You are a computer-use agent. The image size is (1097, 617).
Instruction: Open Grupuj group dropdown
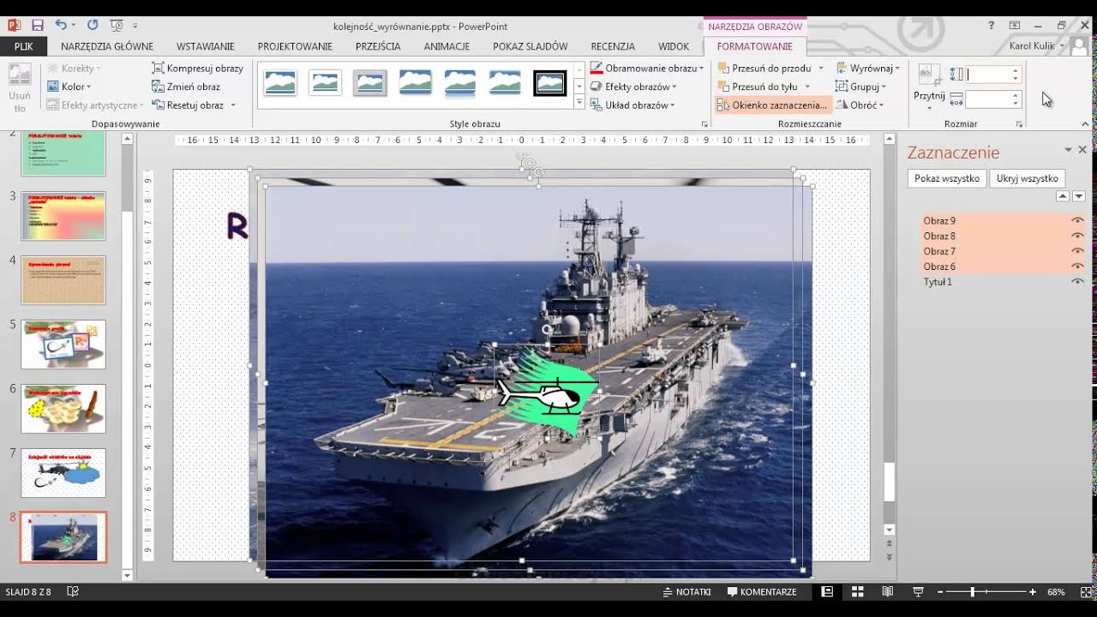pyautogui.click(x=861, y=87)
